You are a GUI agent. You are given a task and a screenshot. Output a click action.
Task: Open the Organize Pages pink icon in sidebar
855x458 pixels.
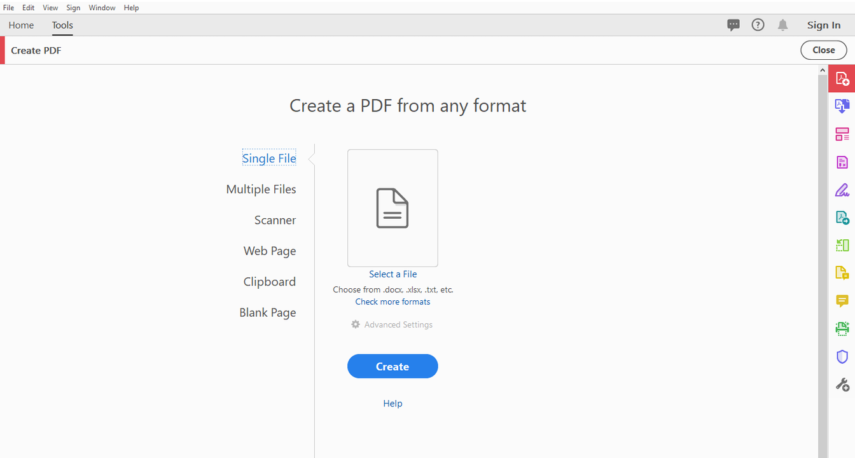point(842,134)
